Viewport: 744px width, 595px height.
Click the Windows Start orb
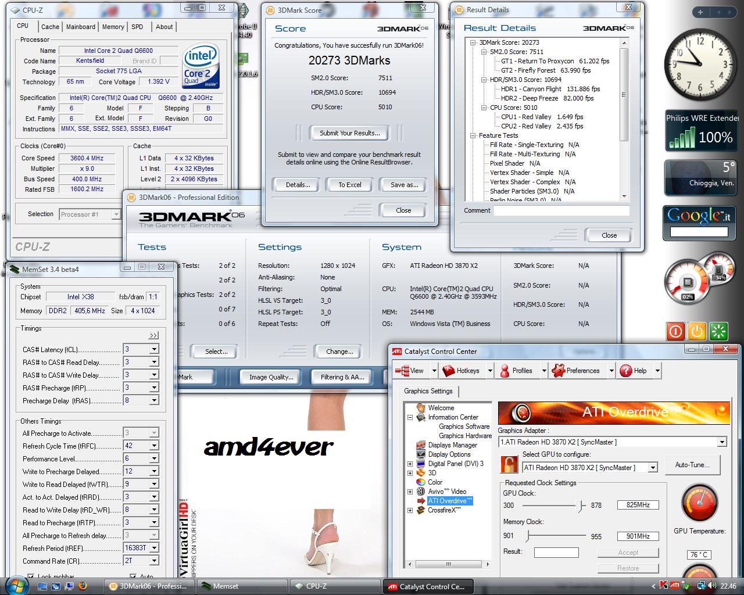pyautogui.click(x=16, y=585)
